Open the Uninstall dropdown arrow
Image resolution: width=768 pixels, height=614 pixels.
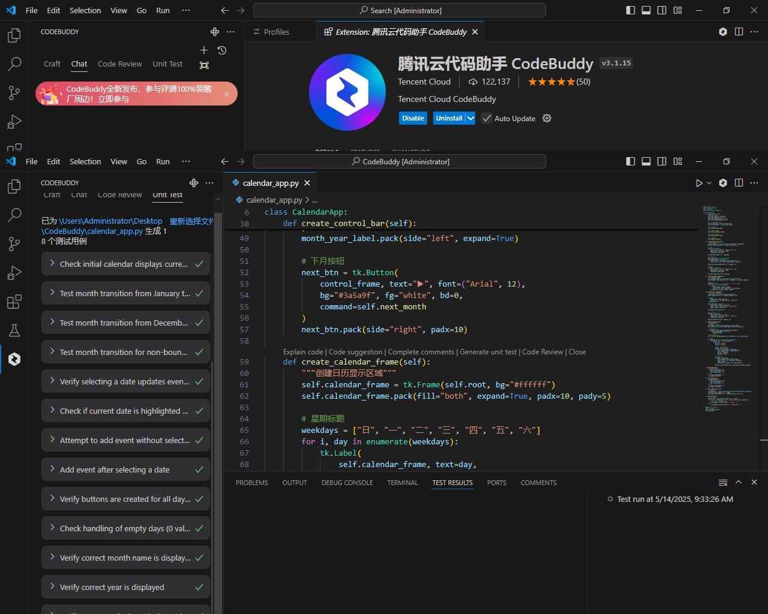(470, 118)
